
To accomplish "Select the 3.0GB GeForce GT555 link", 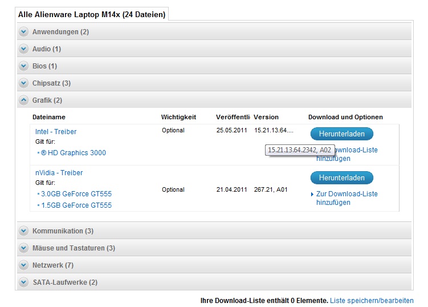I will point(76,194).
